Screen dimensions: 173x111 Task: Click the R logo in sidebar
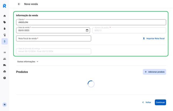(x=5, y=6)
